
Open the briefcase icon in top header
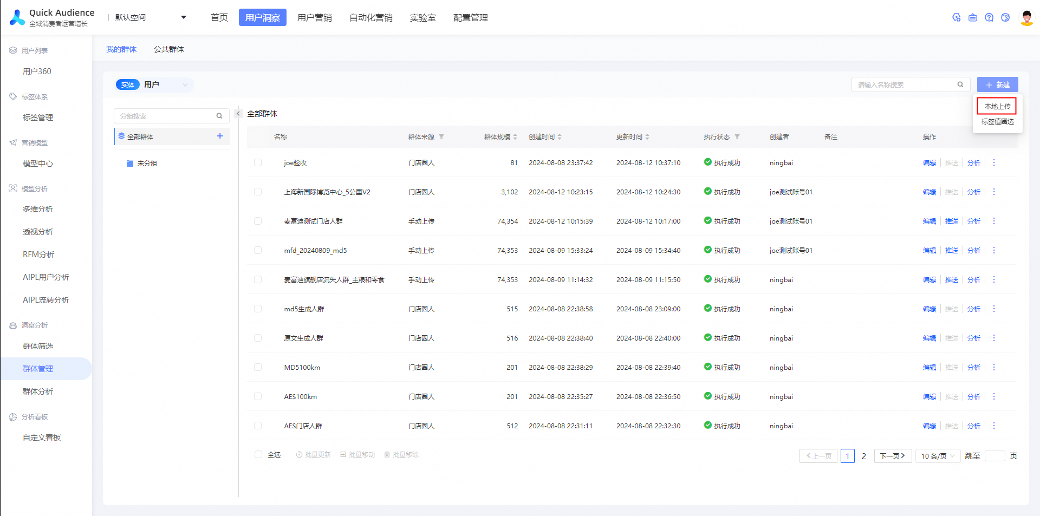tap(973, 17)
